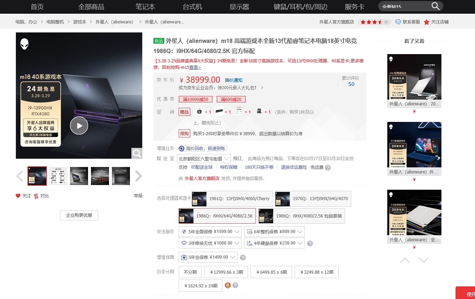
Task: Click the review count 50
Action: coord(351,84)
